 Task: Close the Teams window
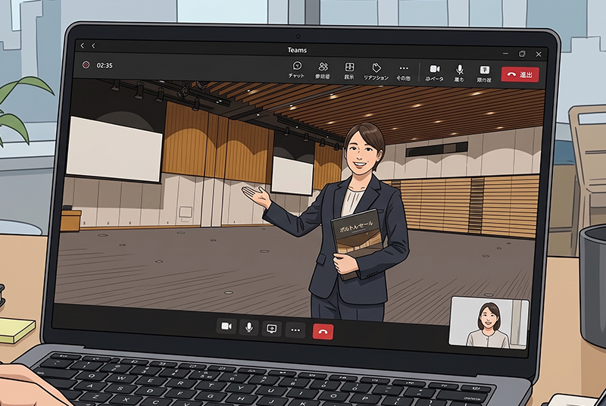coord(539,55)
